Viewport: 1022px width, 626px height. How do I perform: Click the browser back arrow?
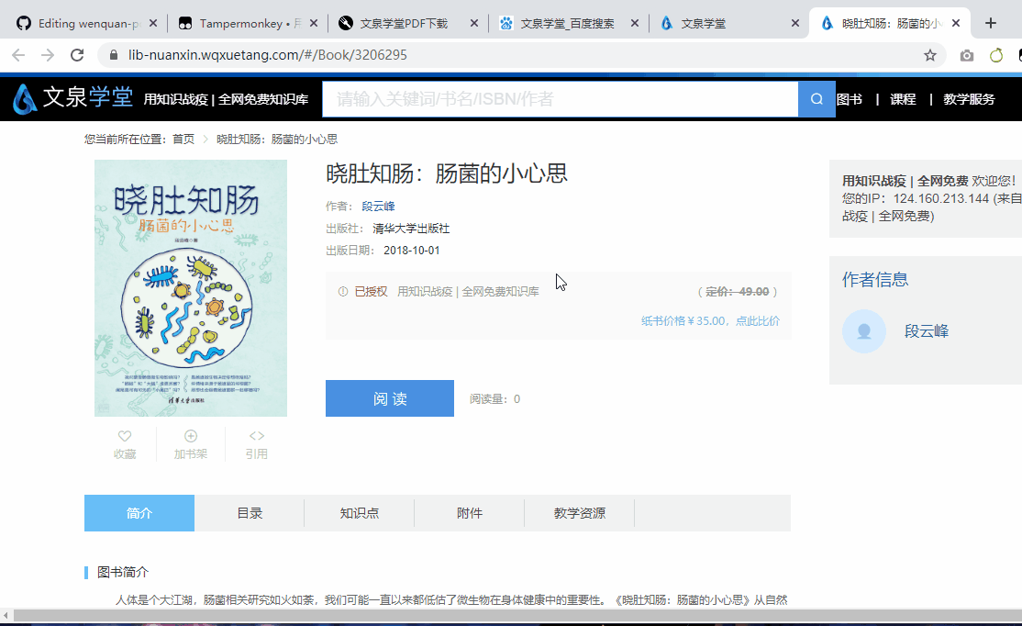[18, 55]
